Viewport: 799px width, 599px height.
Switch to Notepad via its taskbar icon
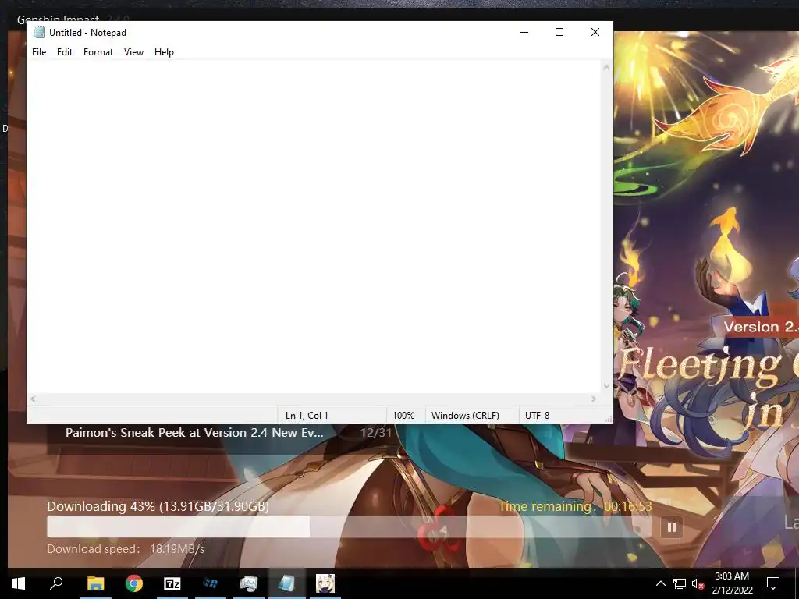tap(287, 583)
